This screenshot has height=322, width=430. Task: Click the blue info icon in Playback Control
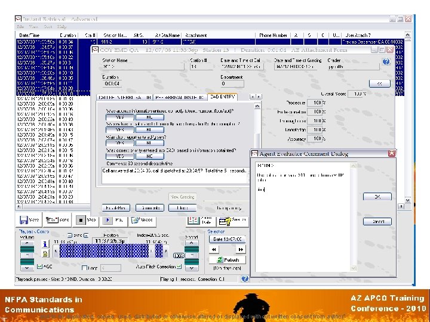tap(45, 244)
